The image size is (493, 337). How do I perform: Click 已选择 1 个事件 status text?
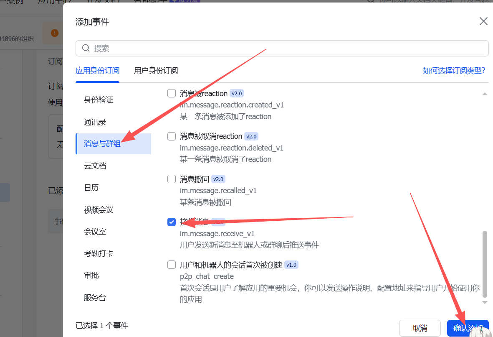coord(102,325)
